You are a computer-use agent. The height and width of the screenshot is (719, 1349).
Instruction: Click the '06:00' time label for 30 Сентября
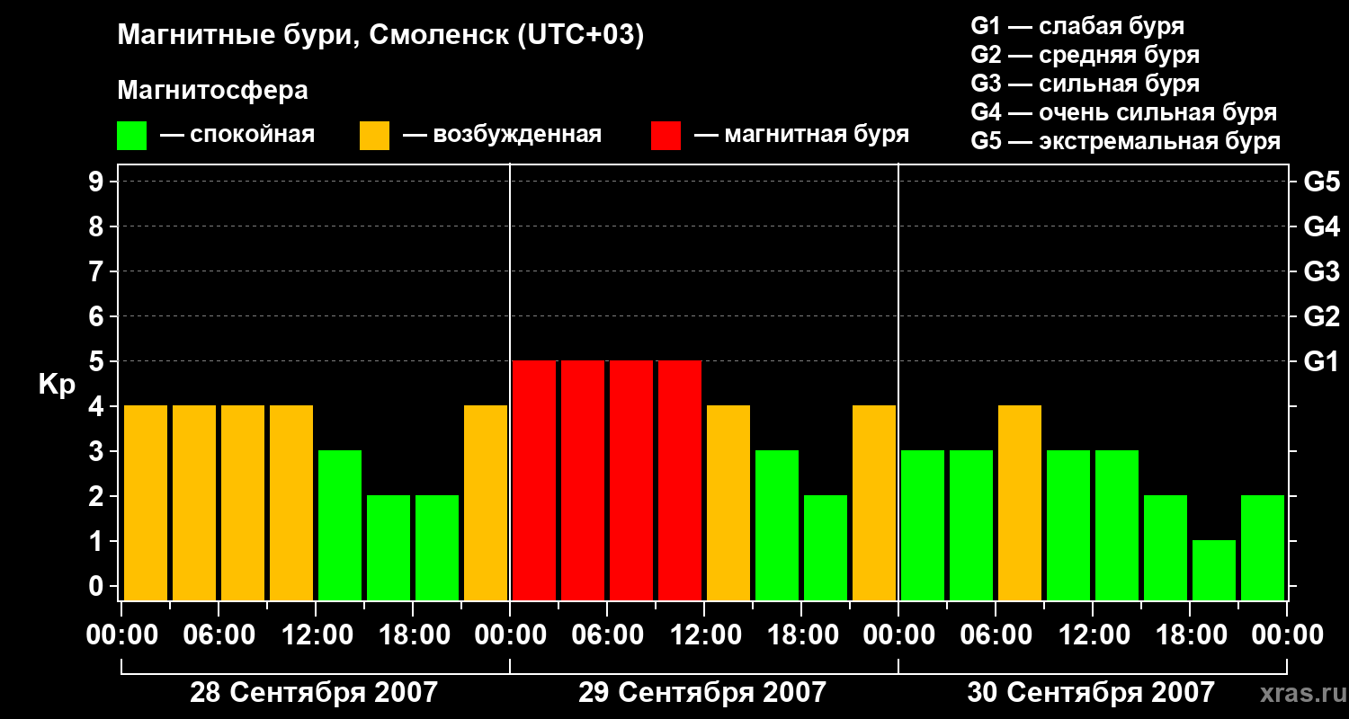pyautogui.click(x=996, y=635)
